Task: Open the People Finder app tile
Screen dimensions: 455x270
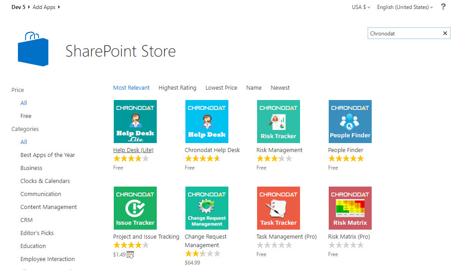Action: (x=350, y=122)
